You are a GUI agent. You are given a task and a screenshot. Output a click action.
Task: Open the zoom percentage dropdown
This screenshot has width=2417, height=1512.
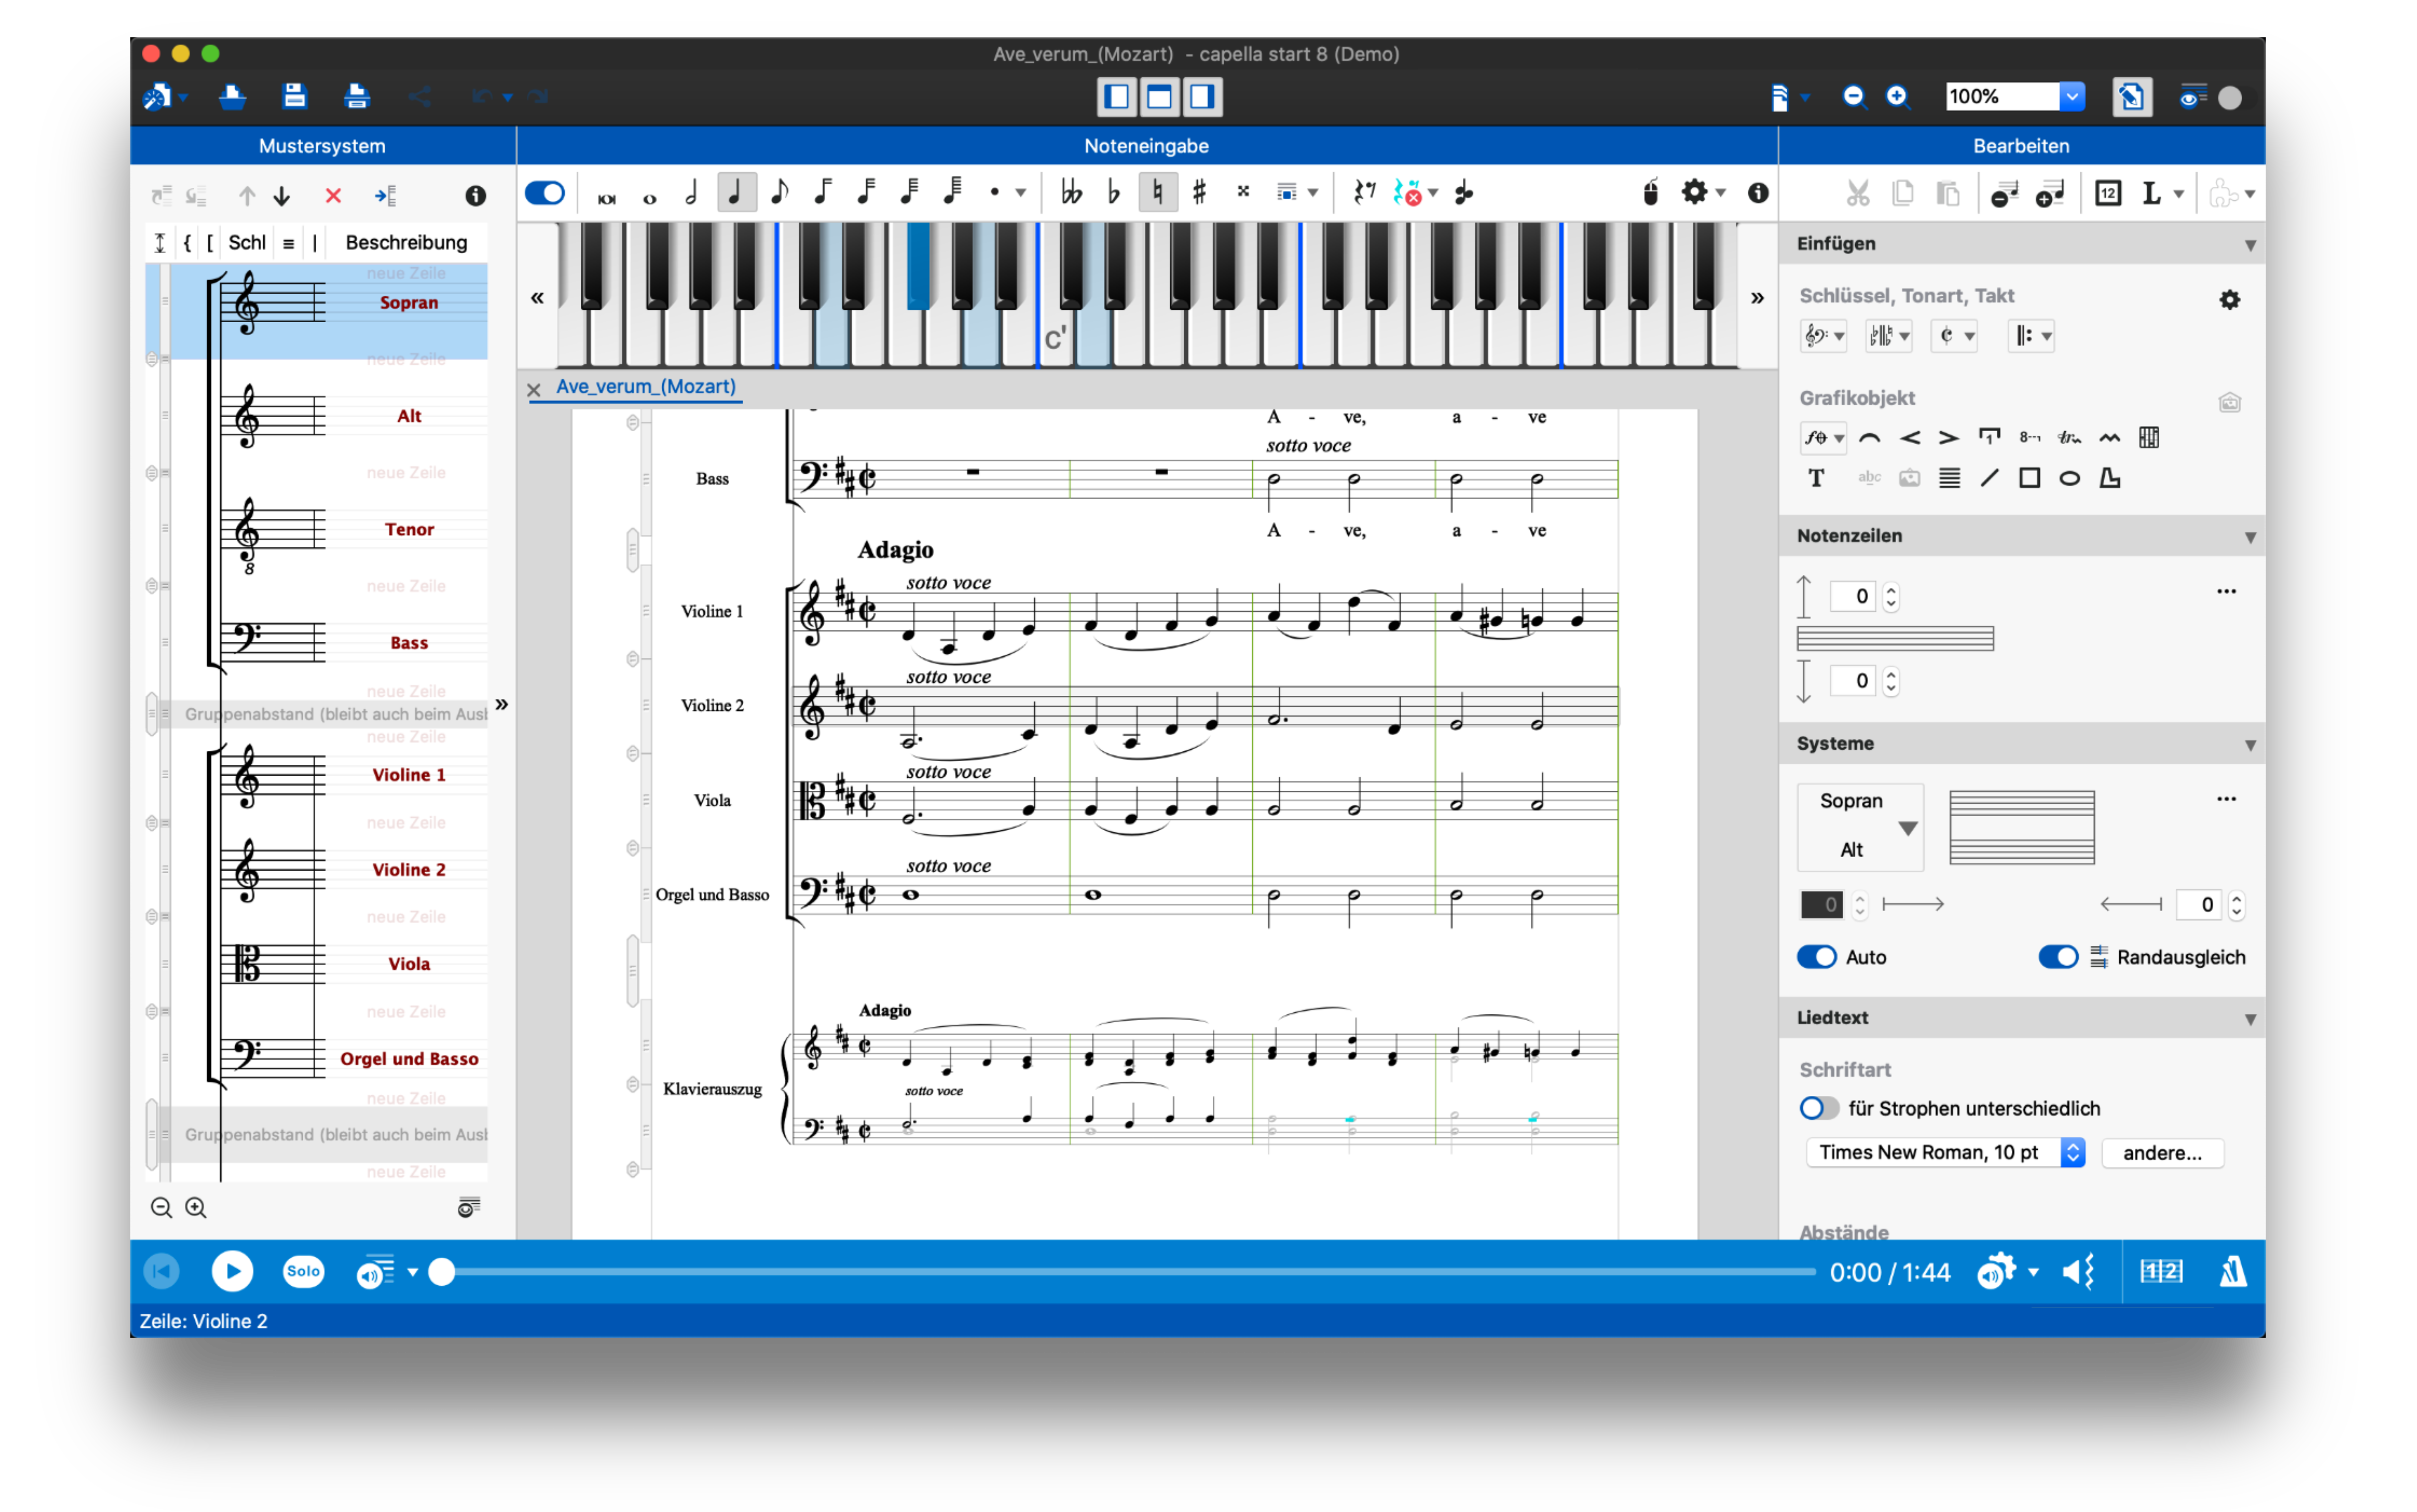(2072, 96)
